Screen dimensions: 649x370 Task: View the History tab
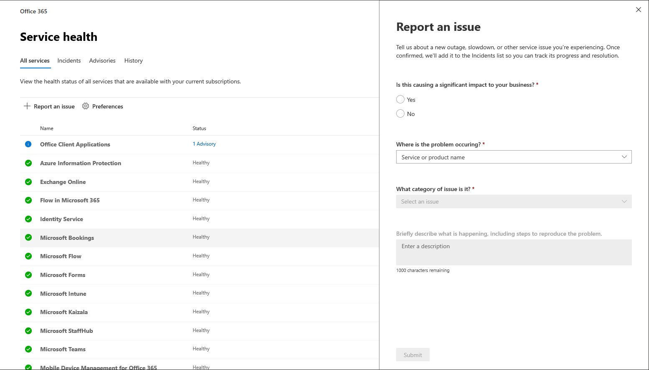[133, 60]
